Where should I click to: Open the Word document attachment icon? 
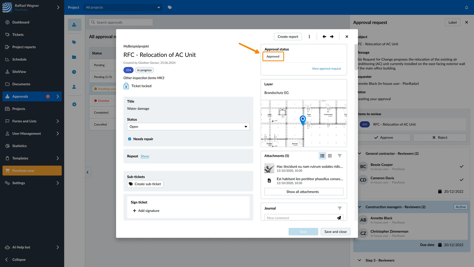pos(269,180)
